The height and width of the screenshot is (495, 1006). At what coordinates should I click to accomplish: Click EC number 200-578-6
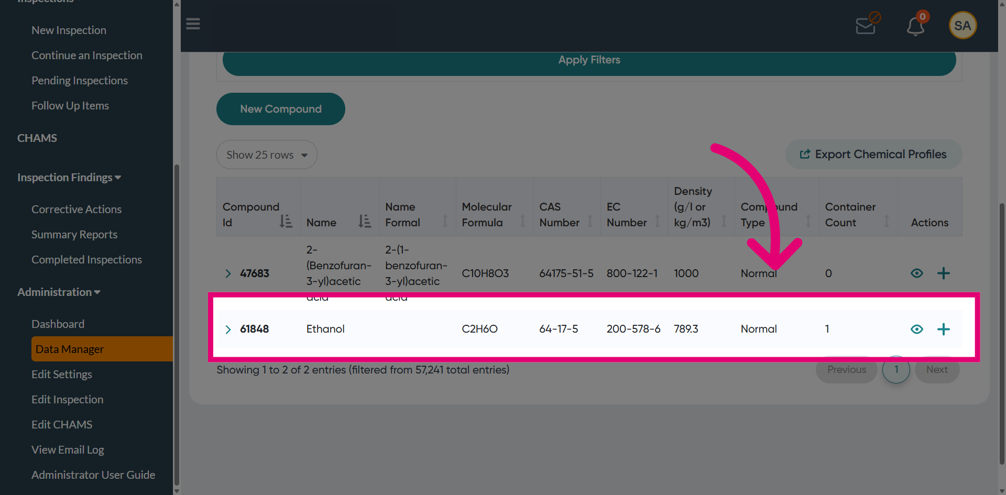[x=633, y=329]
